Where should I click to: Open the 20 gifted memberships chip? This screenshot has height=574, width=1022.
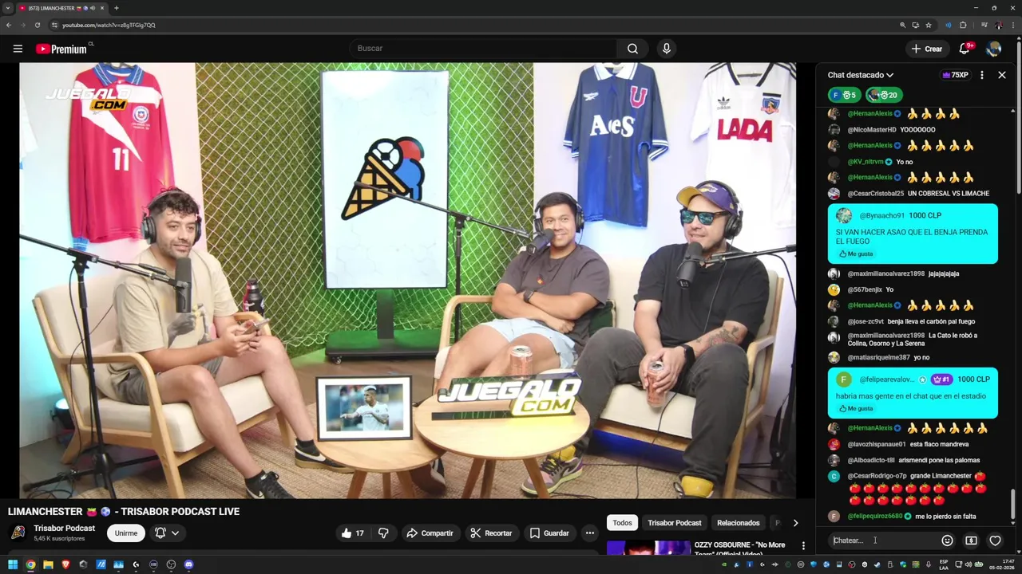[884, 95]
